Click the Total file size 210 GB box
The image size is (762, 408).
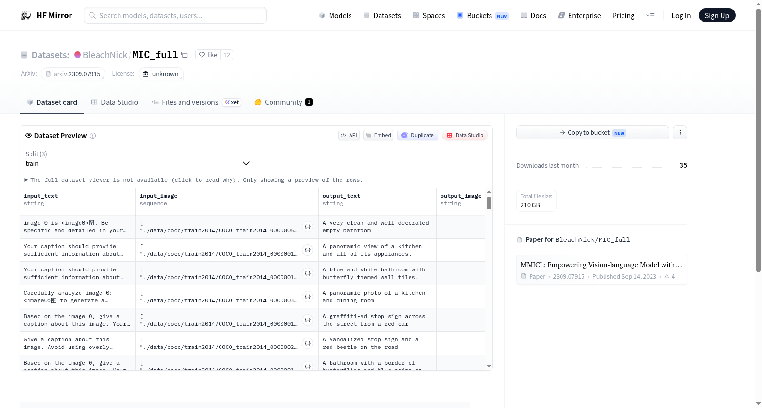536,201
